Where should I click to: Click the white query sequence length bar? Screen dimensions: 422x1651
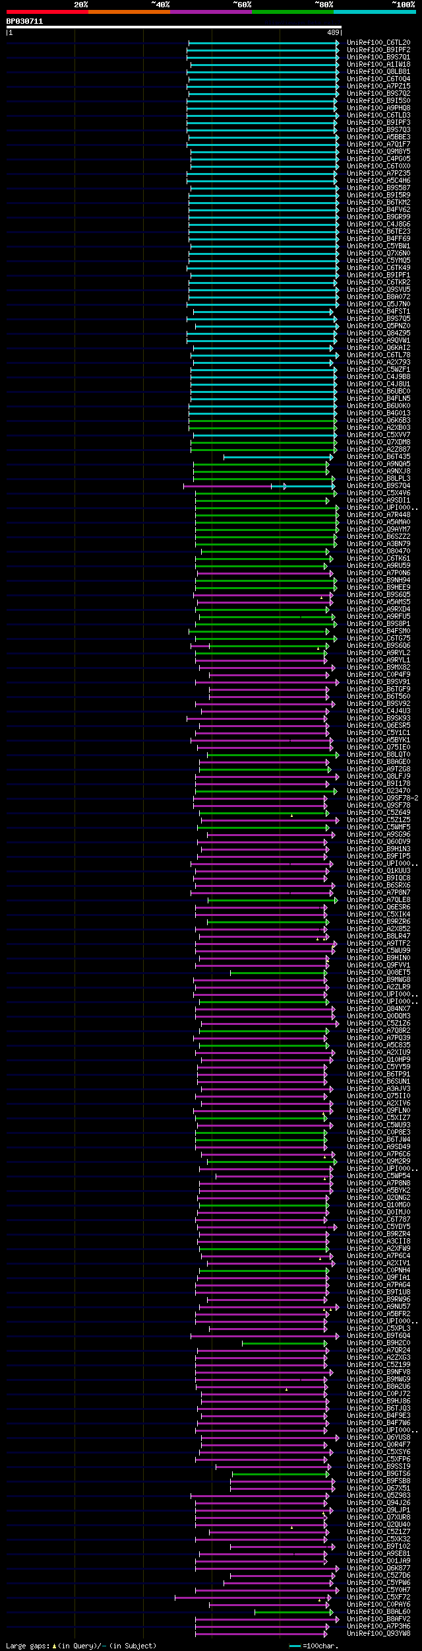pyautogui.click(x=173, y=27)
